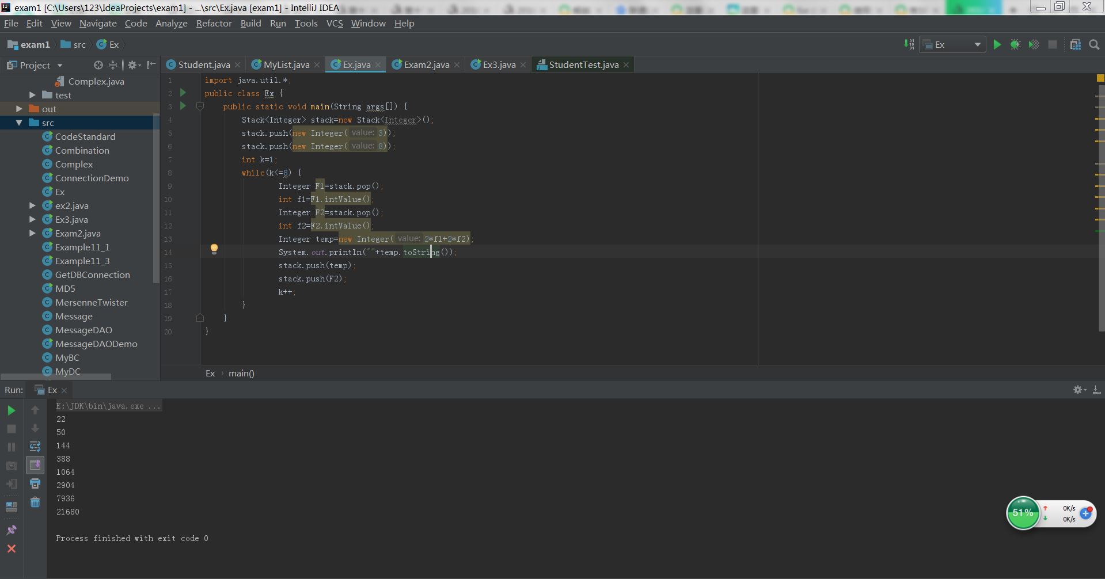Toggle fold marker at line 19

pos(200,318)
